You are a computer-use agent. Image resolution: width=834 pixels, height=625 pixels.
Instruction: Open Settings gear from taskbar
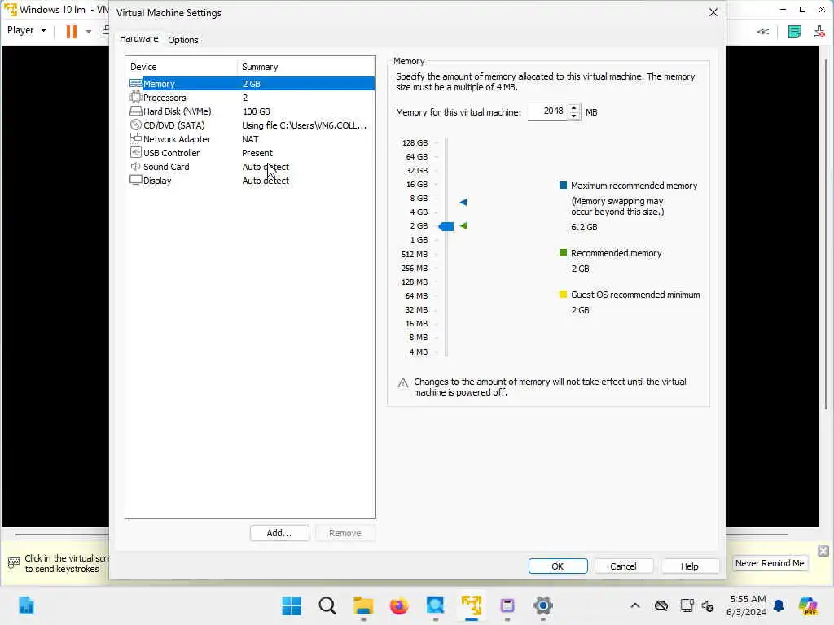tap(543, 605)
